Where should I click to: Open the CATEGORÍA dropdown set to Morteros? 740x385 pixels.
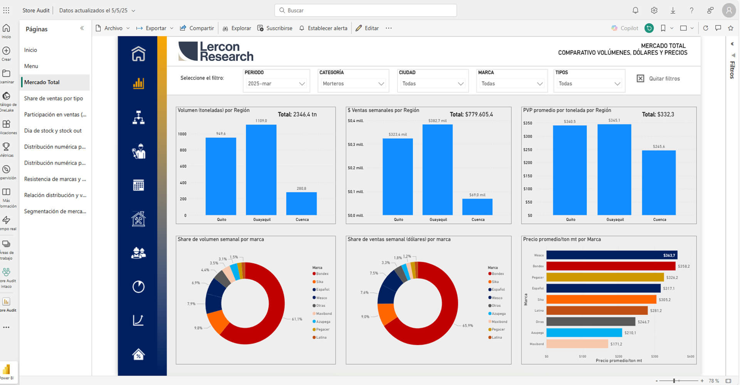(x=353, y=84)
